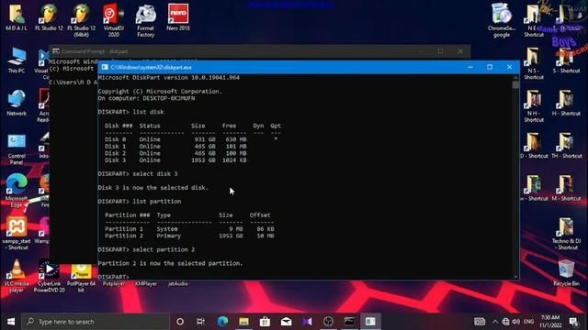
Task: Open Microsoft Store from the taskbar
Action: (265, 322)
